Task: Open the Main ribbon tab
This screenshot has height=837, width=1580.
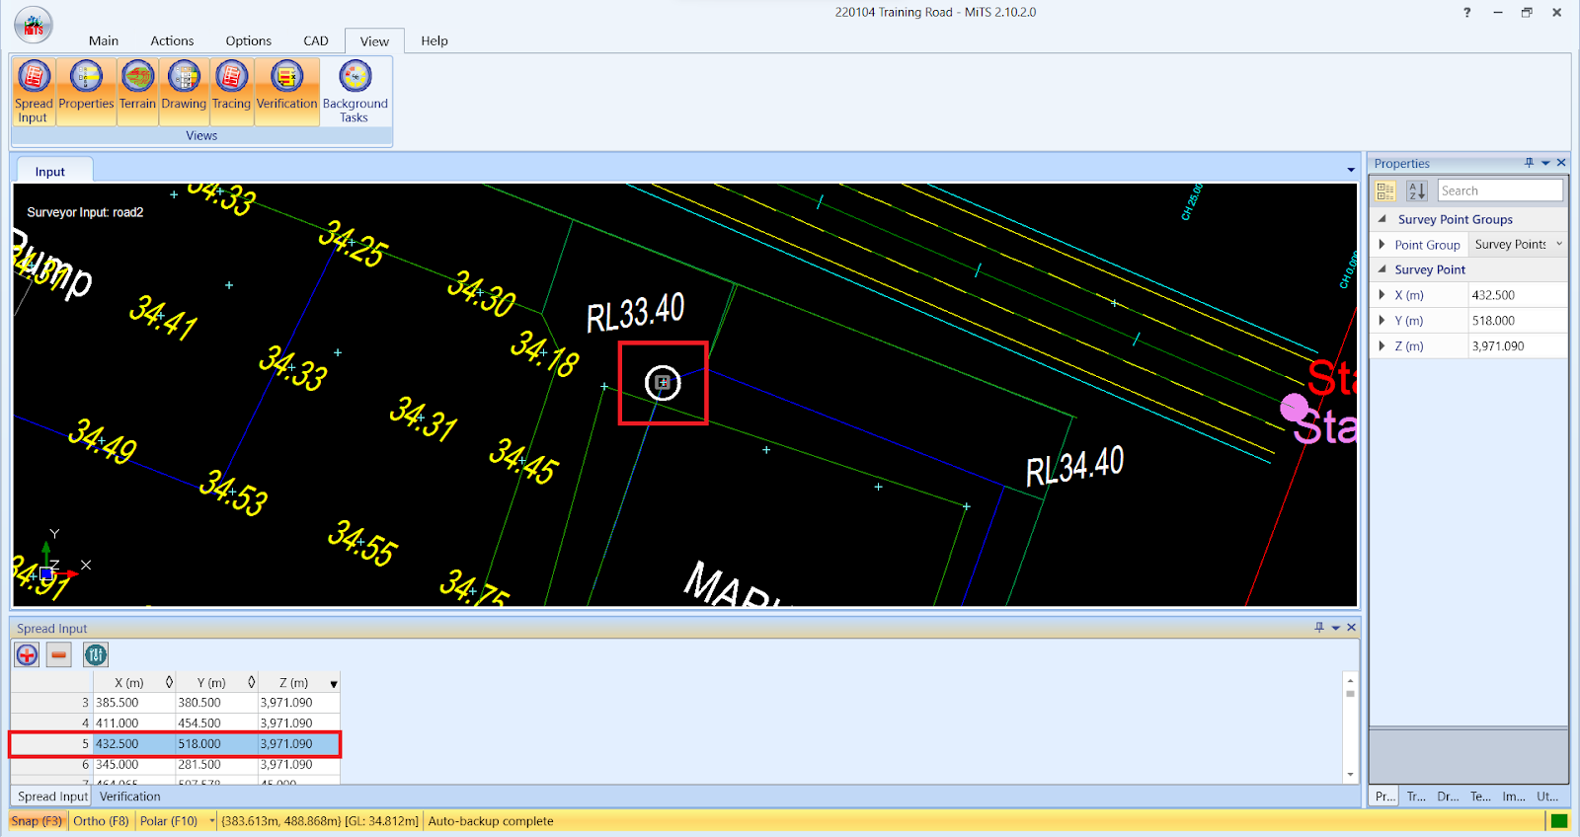Action: [104, 40]
